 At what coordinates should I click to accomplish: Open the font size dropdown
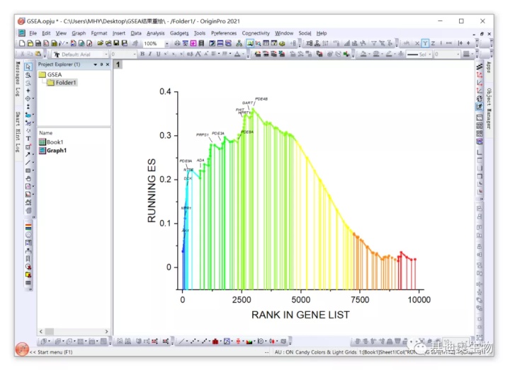coord(135,54)
